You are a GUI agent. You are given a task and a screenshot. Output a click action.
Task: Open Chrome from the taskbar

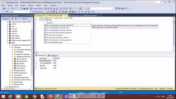(34, 97)
